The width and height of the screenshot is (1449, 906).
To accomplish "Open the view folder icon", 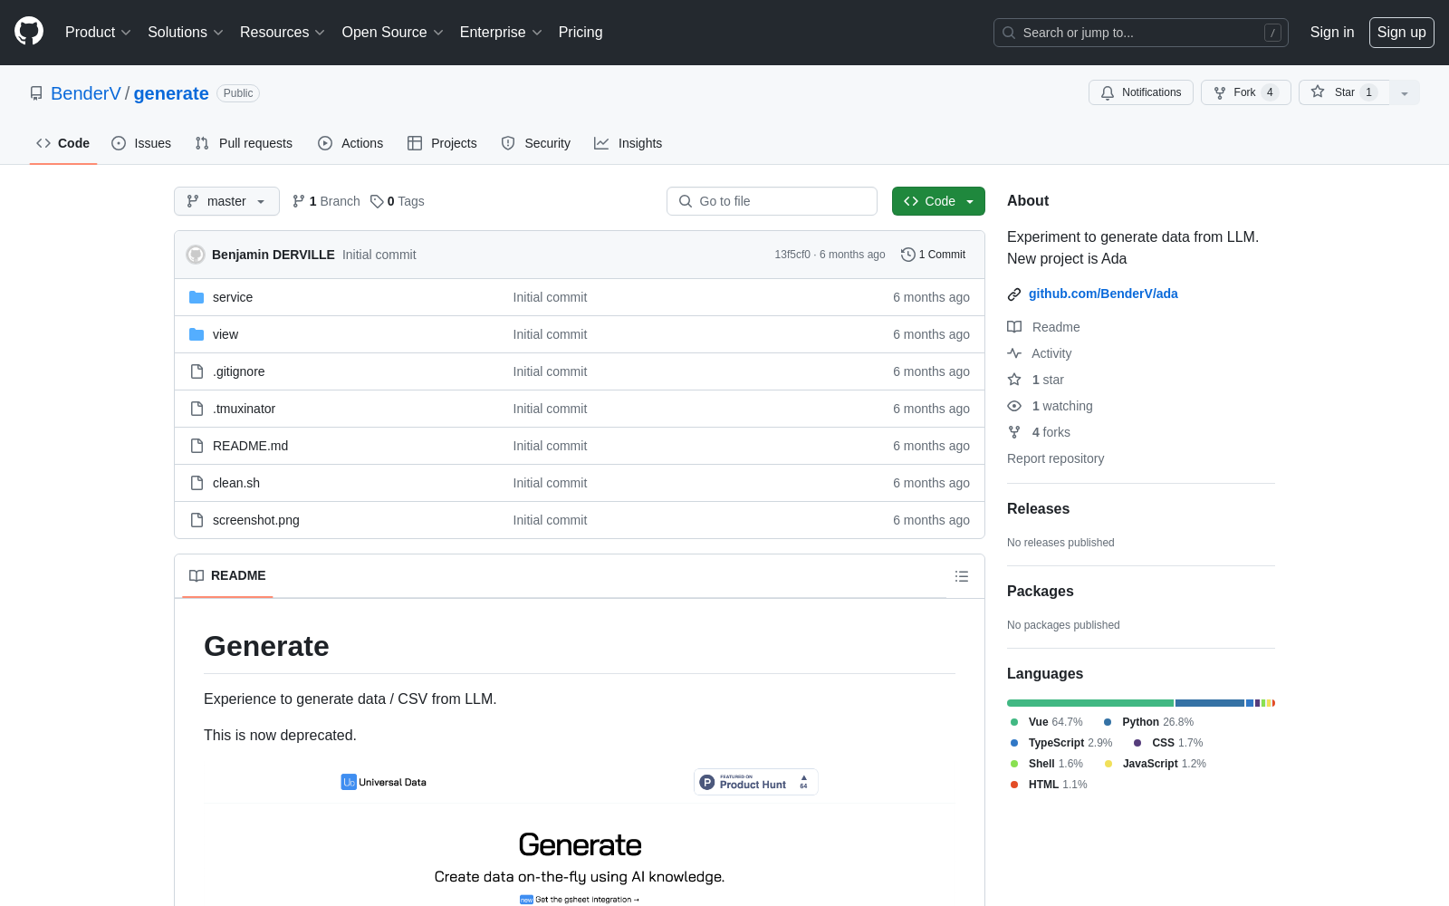I will tap(197, 334).
